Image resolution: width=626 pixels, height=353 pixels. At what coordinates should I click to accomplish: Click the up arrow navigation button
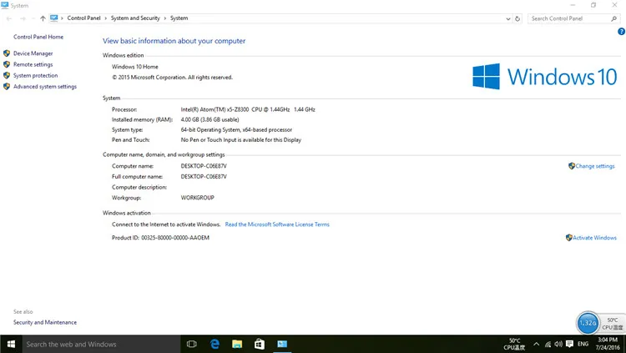click(x=43, y=18)
